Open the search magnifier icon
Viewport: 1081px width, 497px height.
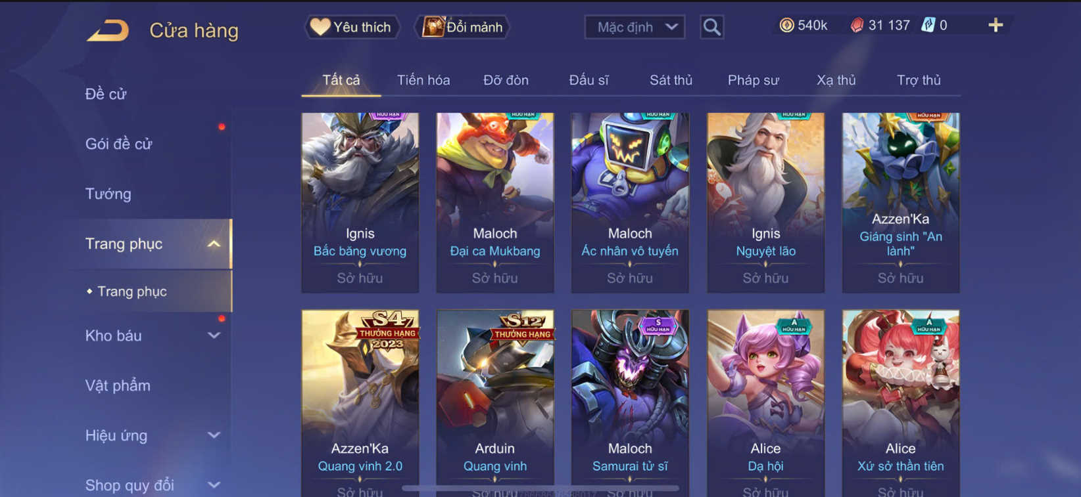711,27
